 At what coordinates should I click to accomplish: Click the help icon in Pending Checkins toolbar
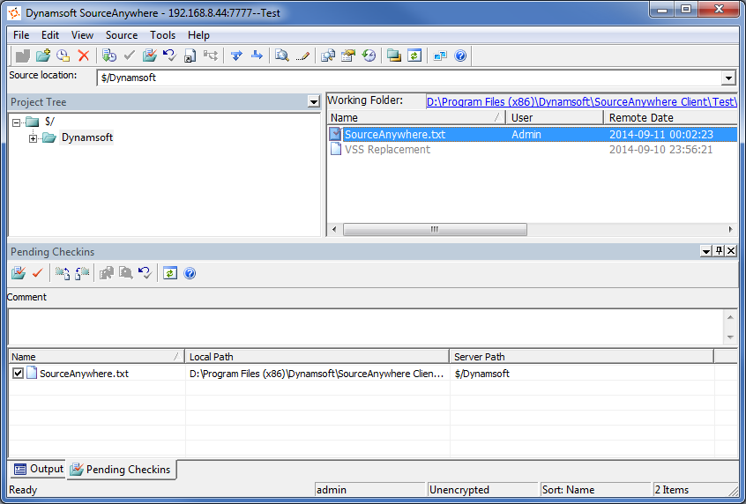tap(190, 273)
